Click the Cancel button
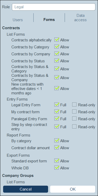98x196 pixels. coord(26,189)
